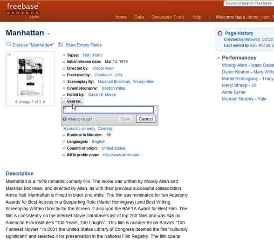Open the Developer Tools menu
The image size is (274, 240).
coord(168,17)
